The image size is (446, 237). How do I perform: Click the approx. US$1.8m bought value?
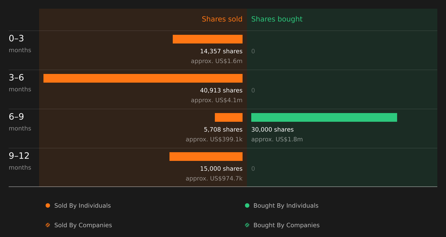[277, 139]
